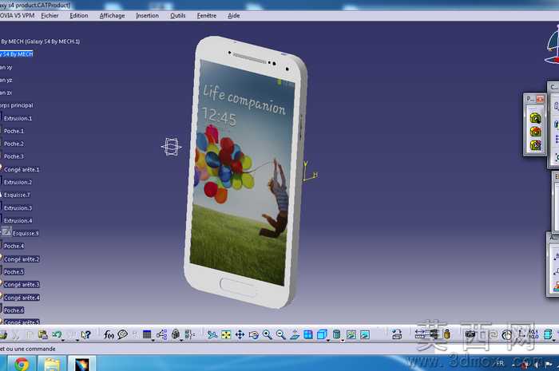Open the Design Table icon
The width and height of the screenshot is (559, 371).
coord(147,334)
